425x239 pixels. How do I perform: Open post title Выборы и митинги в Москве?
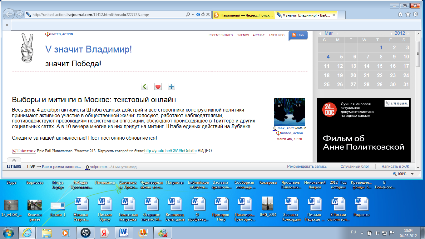pos(94,100)
